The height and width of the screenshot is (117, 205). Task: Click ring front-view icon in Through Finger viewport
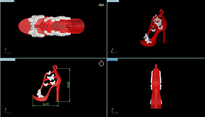101,63
